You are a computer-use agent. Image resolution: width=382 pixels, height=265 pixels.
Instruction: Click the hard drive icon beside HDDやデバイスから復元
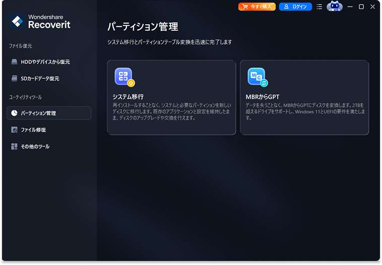coord(15,61)
